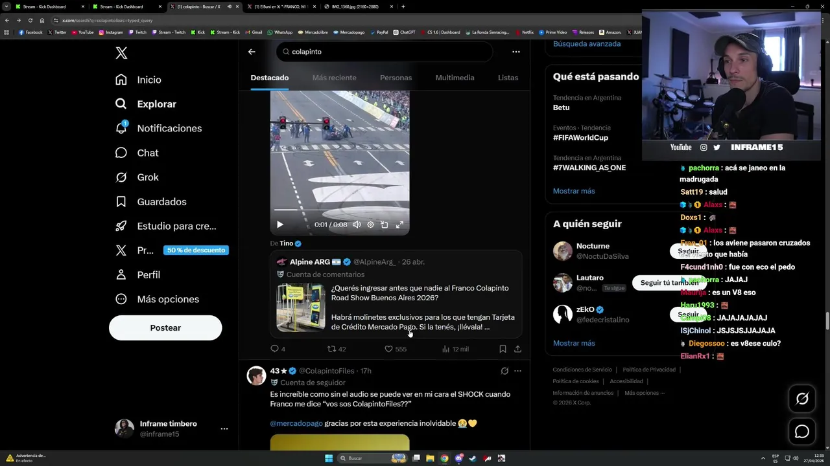Share the Alpine ARG quote tweet

click(517, 349)
